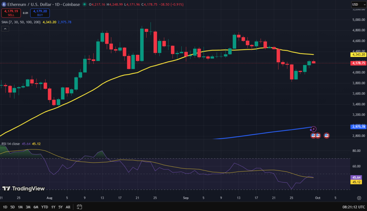Click the Oct label on time axis

(318, 198)
